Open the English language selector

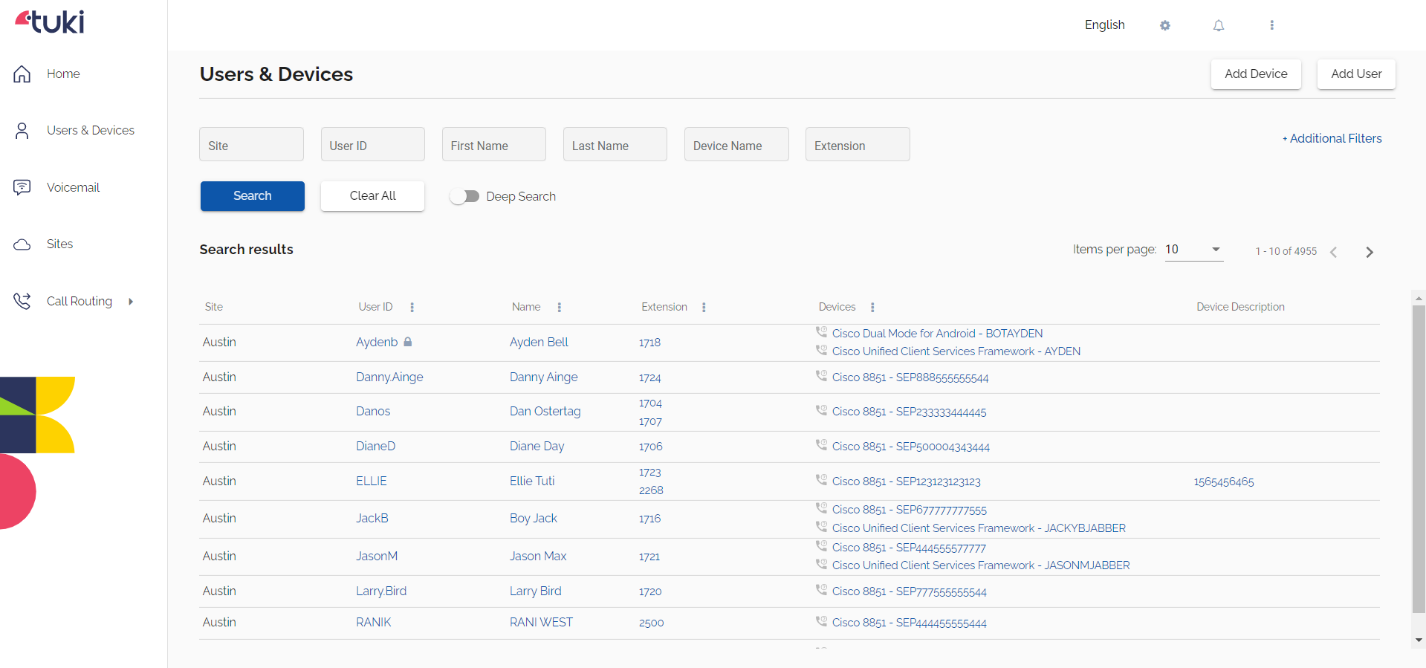point(1104,25)
